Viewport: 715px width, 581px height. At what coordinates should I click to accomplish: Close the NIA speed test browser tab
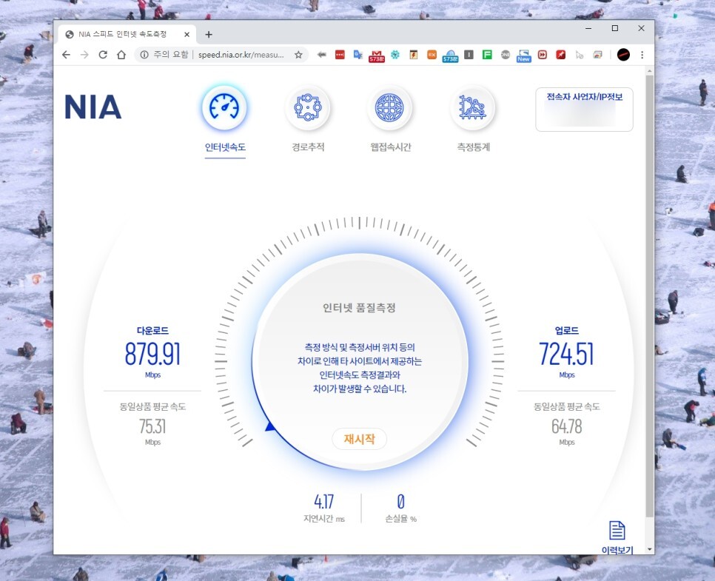coord(187,34)
